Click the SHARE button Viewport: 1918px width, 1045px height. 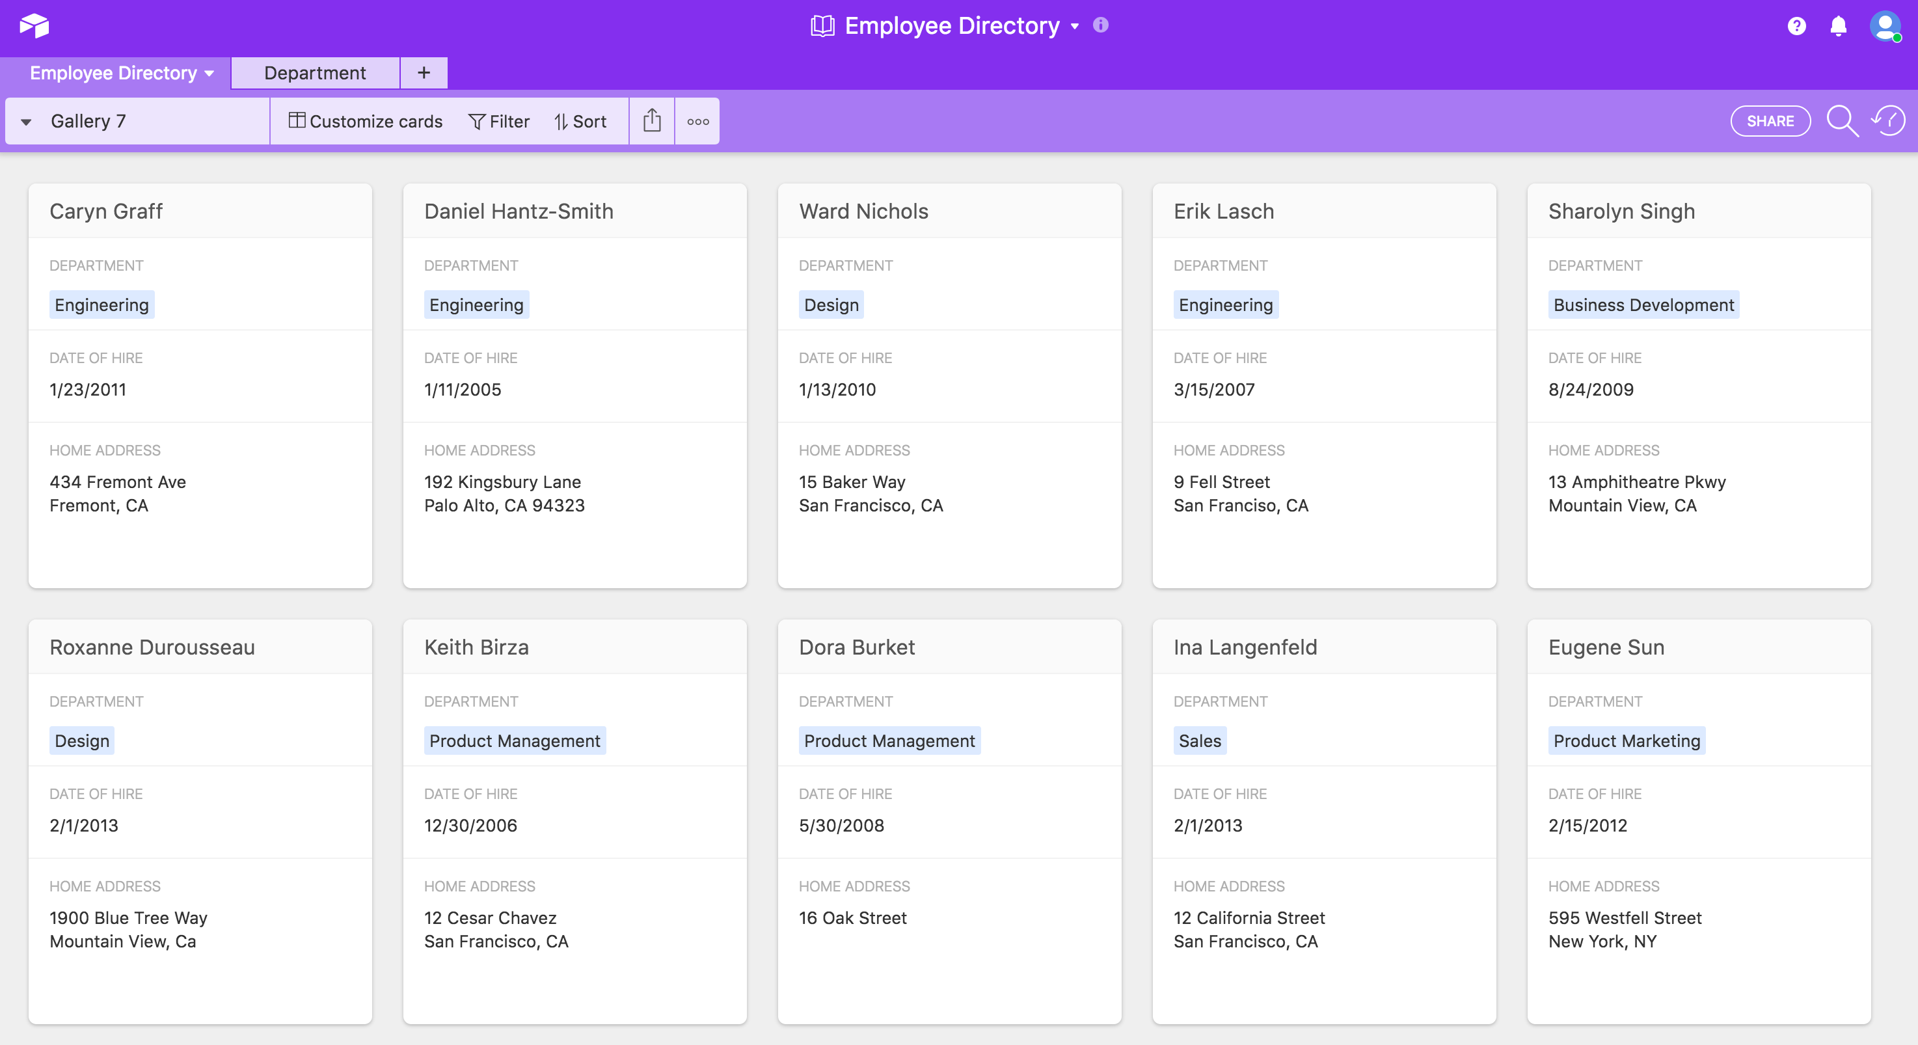1769,121
